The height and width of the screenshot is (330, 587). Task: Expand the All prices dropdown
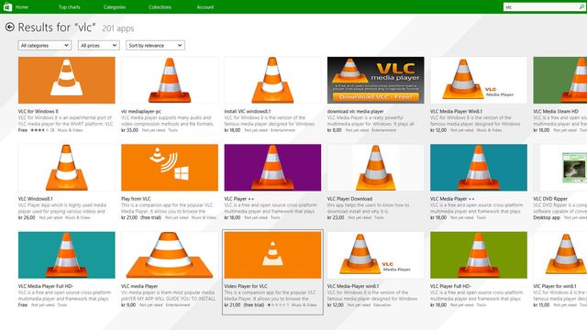(x=98, y=45)
